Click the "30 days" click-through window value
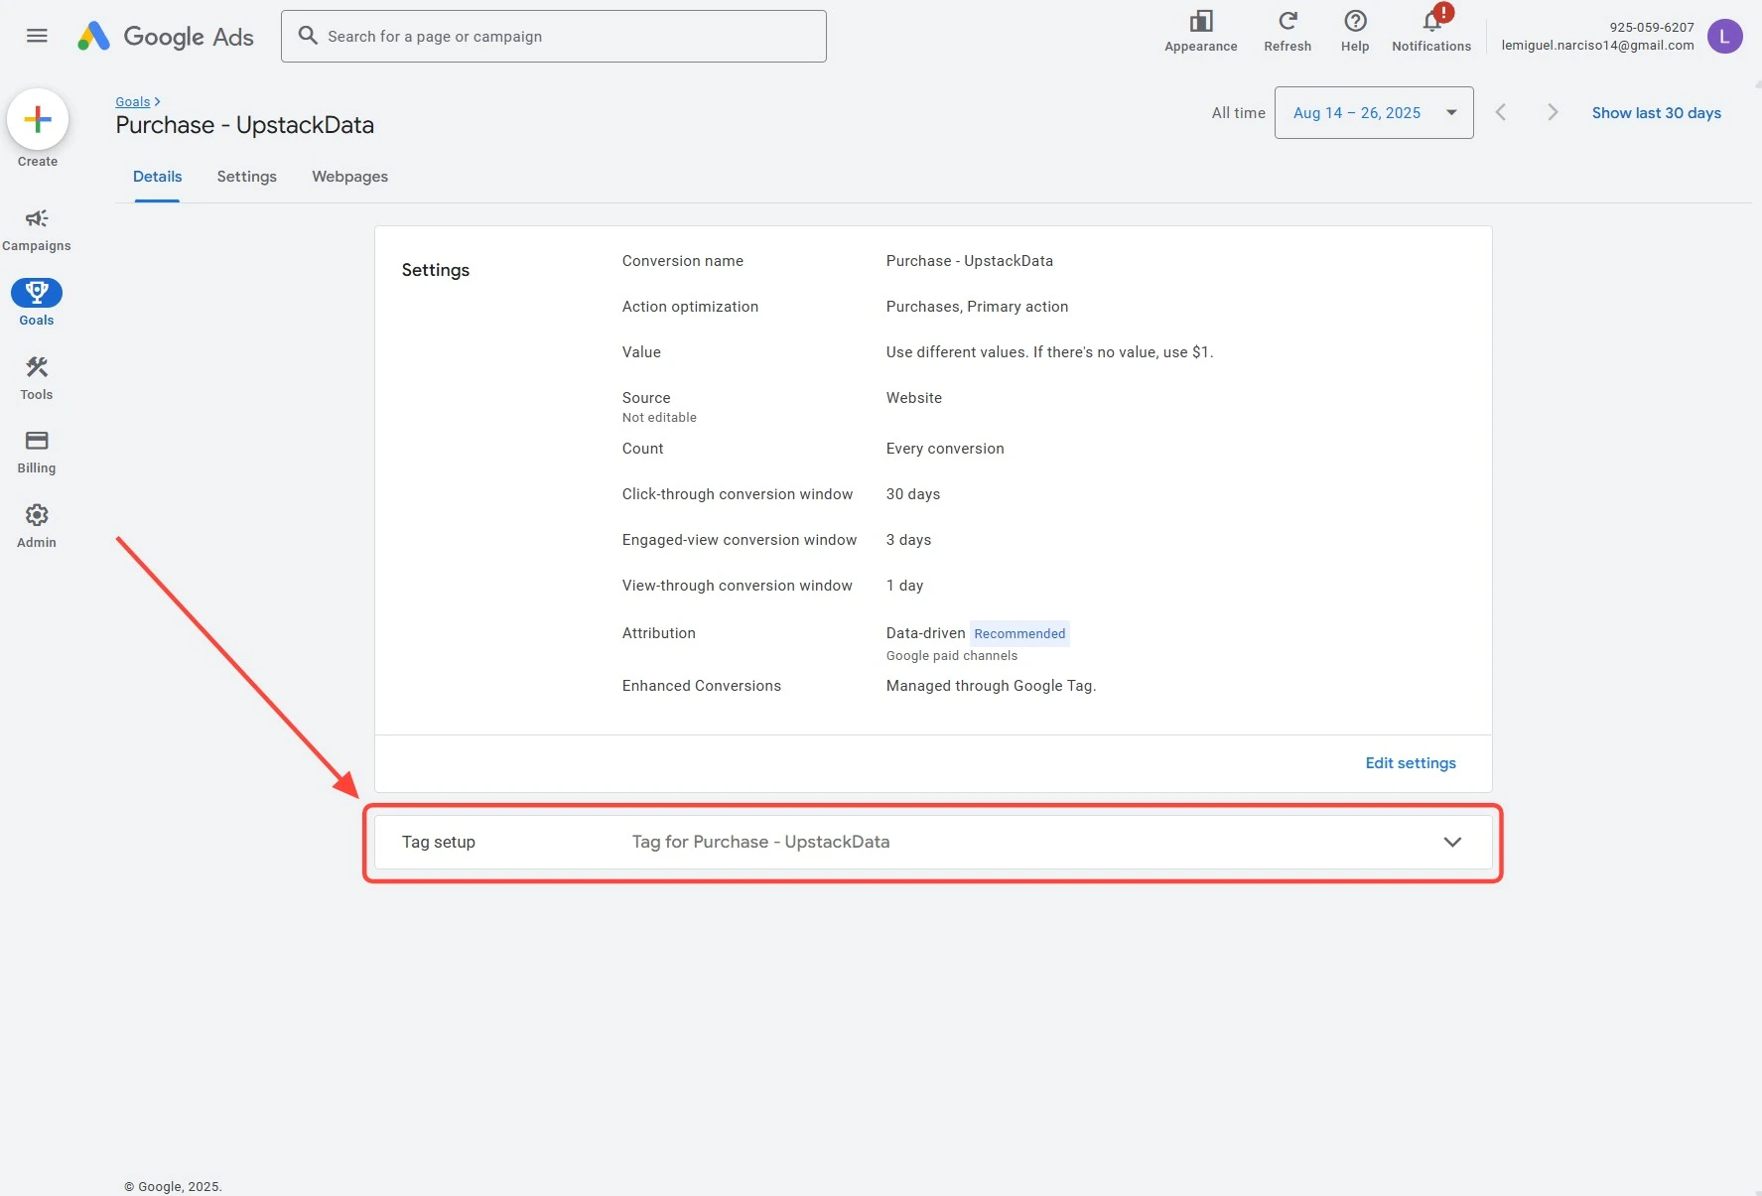Screen dimensions: 1762x1196 pos(913,494)
